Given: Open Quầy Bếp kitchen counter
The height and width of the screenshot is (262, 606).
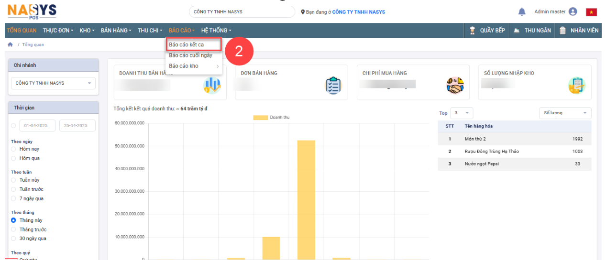Looking at the screenshot, I should tap(487, 30).
